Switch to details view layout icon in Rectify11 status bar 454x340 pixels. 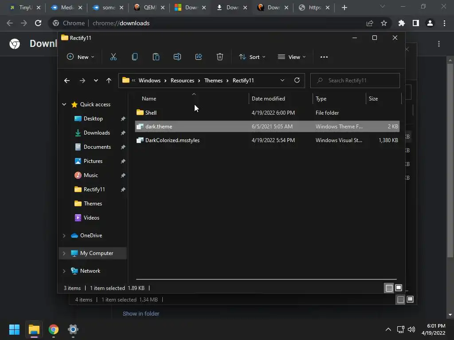(x=389, y=288)
